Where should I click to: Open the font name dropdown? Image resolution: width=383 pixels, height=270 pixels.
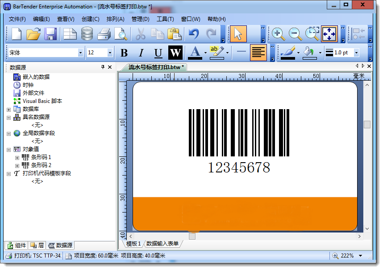click(x=80, y=53)
